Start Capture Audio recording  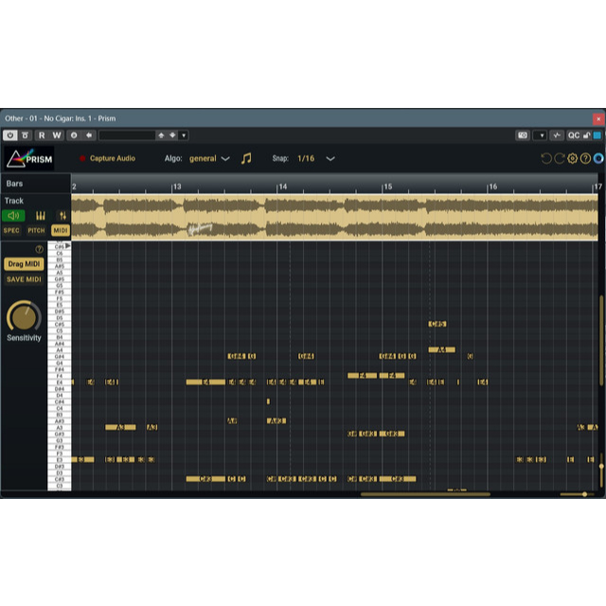[113, 158]
